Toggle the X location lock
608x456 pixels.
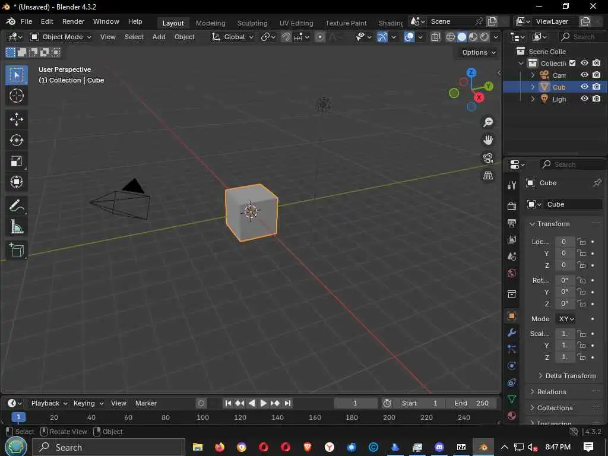tap(581, 242)
